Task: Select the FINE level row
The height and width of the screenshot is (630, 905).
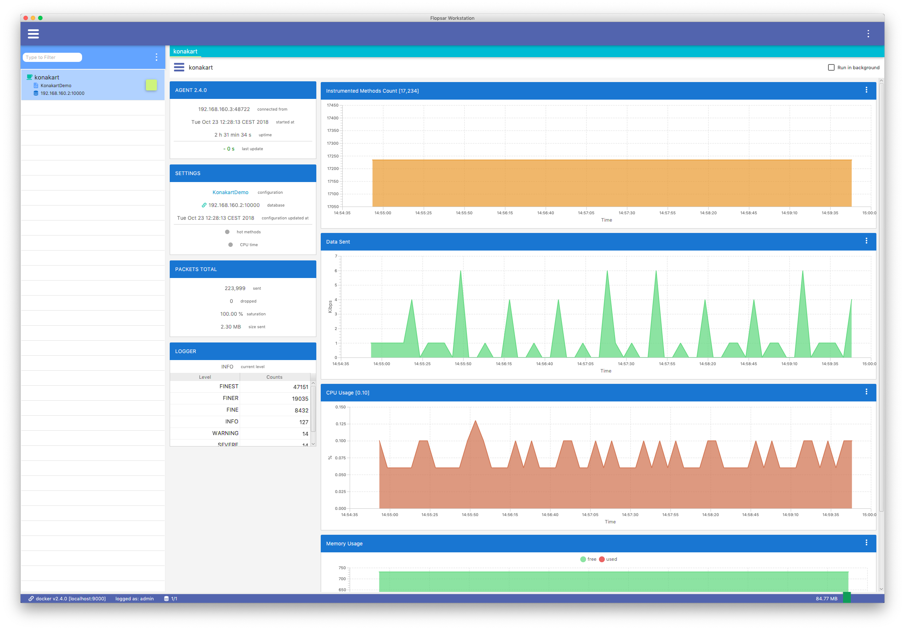Action: pos(240,410)
